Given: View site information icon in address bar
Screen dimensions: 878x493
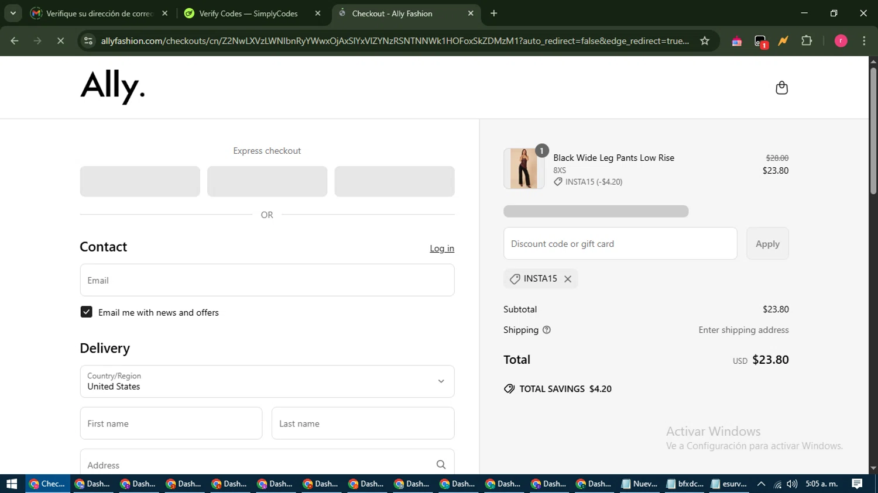Looking at the screenshot, I should [88, 41].
